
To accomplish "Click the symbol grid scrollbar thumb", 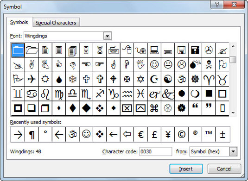I will [233, 60].
